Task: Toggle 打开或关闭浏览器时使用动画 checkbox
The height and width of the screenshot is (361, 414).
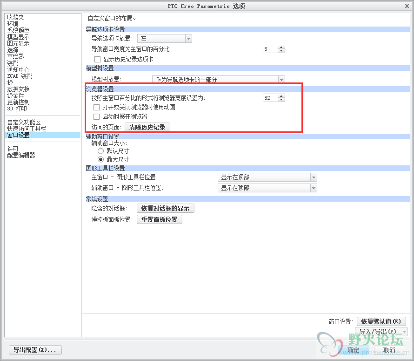Action: (x=97, y=108)
